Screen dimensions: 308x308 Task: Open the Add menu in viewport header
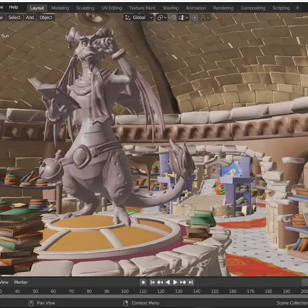point(30,18)
